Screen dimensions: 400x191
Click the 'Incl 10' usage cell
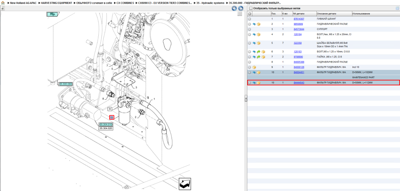356,67
